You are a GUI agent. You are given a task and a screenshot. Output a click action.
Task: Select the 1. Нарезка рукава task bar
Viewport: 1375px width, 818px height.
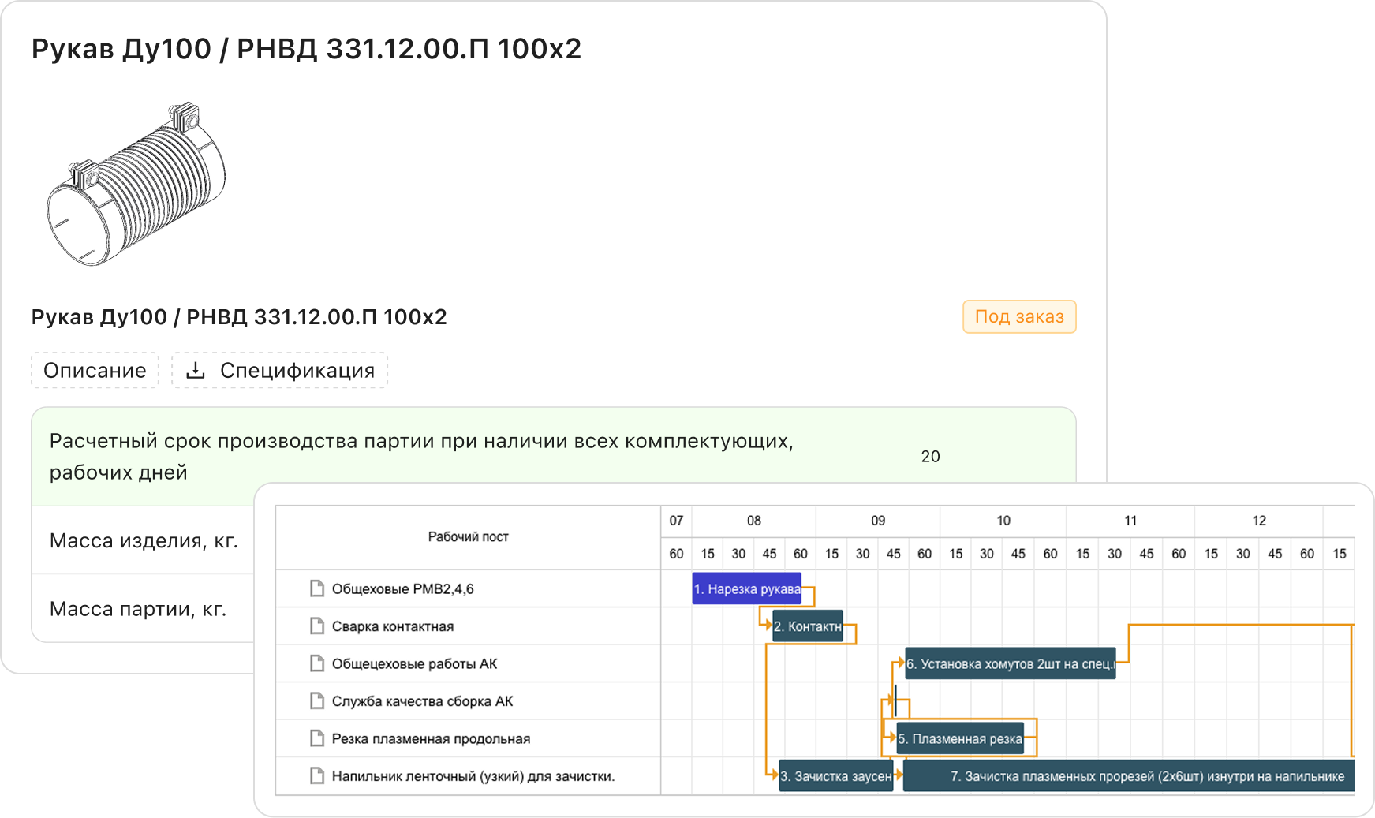746,588
